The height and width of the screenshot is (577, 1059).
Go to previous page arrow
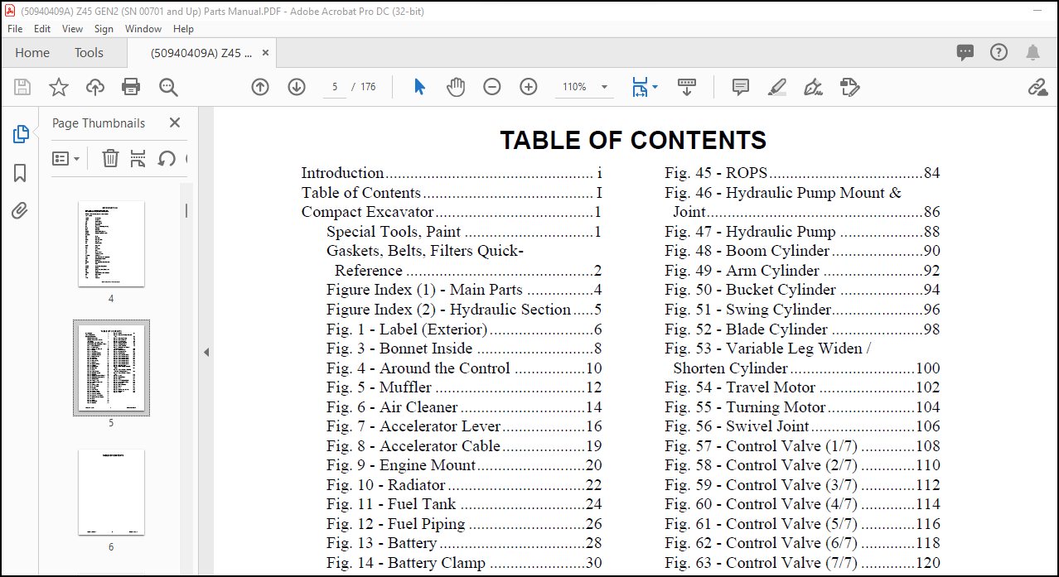coord(260,87)
